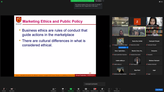Click Ask to Unmute on Dava's tile
164x92 pixels.
(122, 48)
